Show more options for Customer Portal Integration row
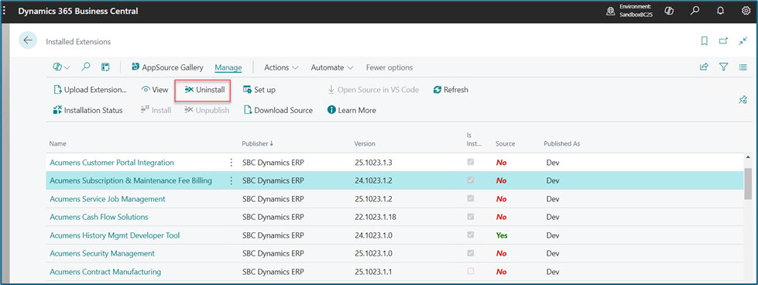This screenshot has height=285, width=758. tap(231, 163)
